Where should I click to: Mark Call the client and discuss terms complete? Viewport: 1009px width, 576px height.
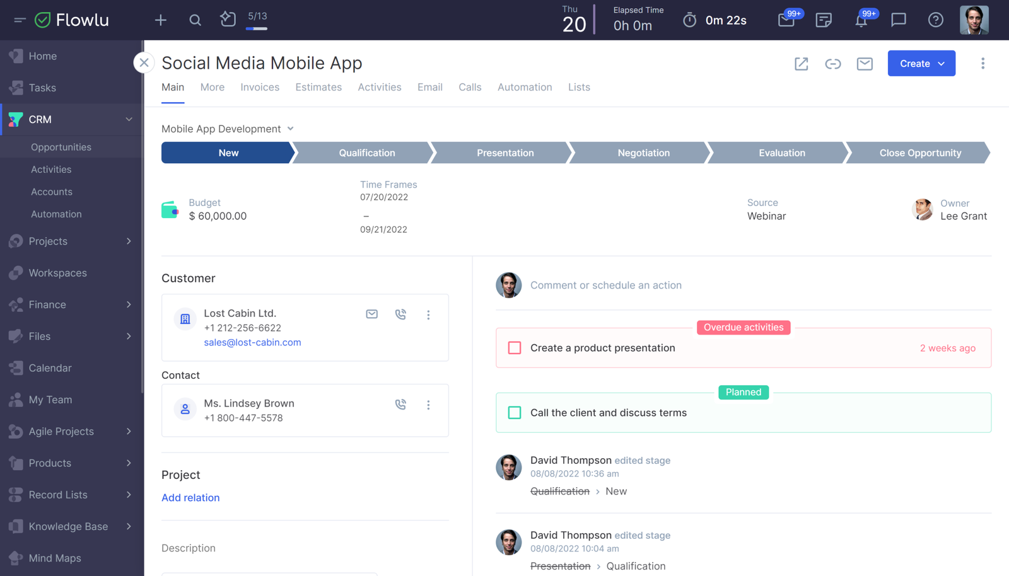click(x=515, y=412)
